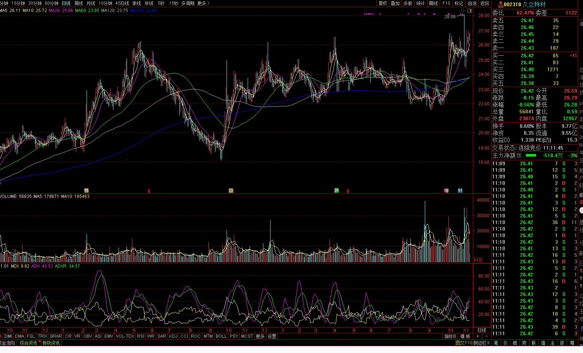Switch to the 势 trend tab

point(524,343)
